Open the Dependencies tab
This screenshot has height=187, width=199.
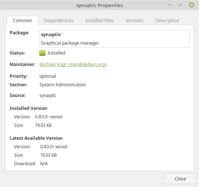[59, 20]
